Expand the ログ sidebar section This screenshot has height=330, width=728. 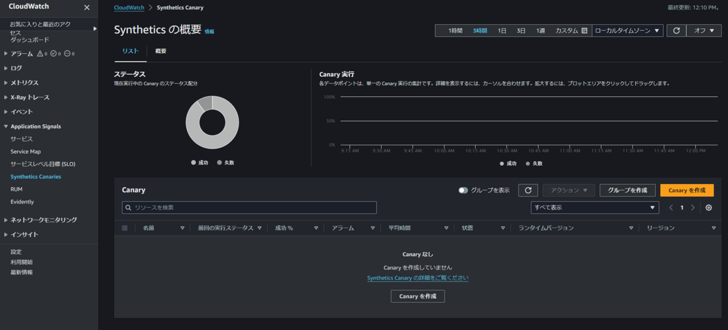click(x=5, y=68)
